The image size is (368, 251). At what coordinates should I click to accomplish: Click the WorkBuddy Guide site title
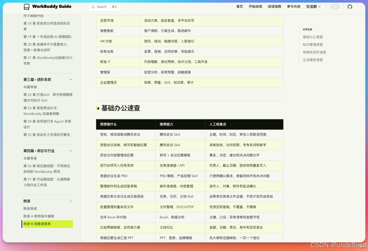pyautogui.click(x=52, y=6)
